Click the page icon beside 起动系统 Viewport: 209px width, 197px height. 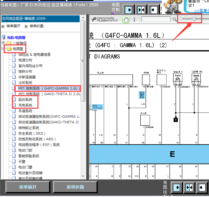coord(14,99)
